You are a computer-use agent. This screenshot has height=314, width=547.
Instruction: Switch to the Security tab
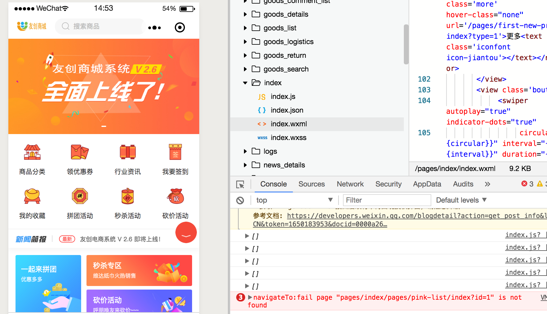[388, 184]
